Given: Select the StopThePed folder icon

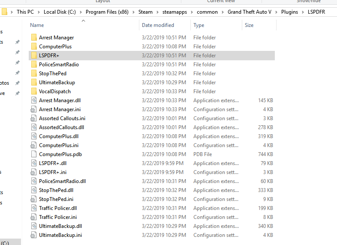Looking at the screenshot, I should click(34, 74).
